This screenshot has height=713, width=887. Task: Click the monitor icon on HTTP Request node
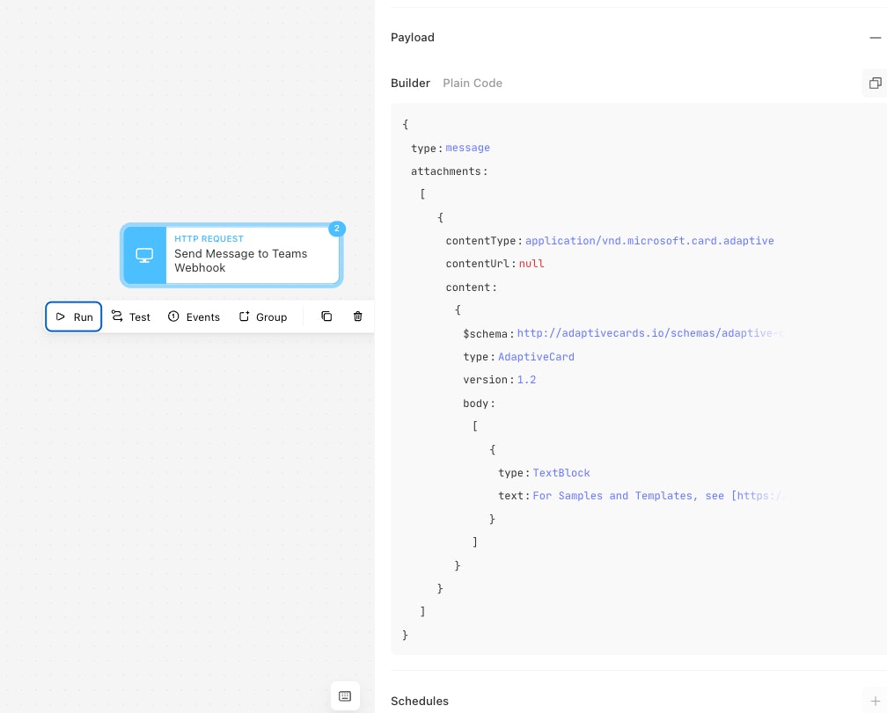(x=144, y=255)
